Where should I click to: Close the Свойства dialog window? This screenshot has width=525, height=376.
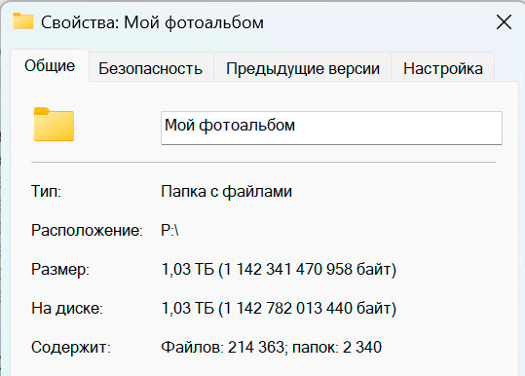pyautogui.click(x=504, y=22)
